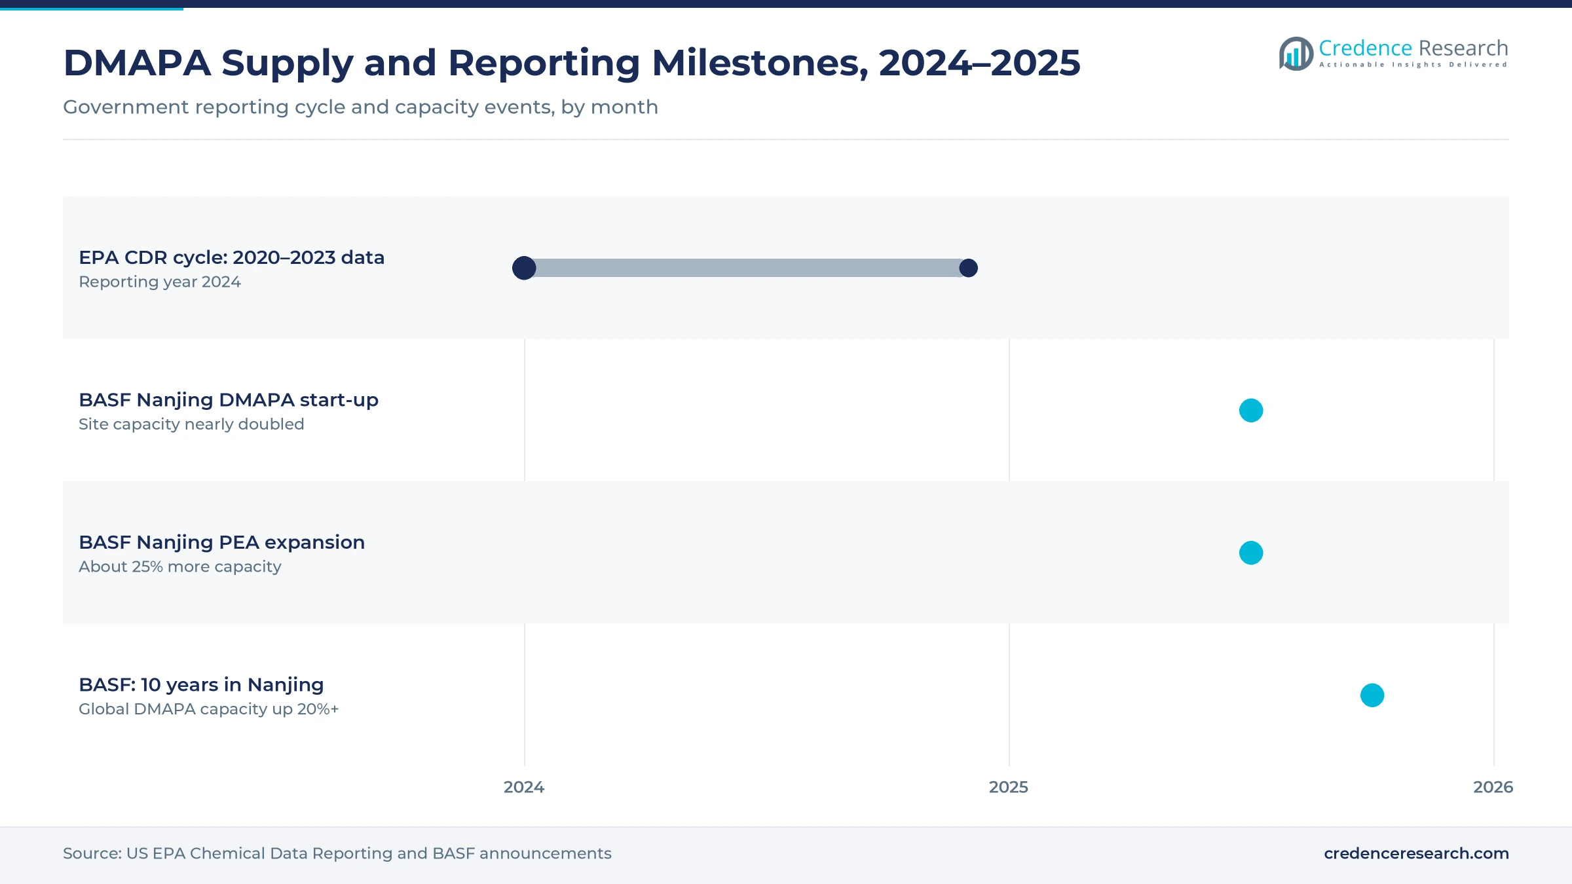Click 'Global DMAPA capacity up 20%+' sublabel

point(209,709)
